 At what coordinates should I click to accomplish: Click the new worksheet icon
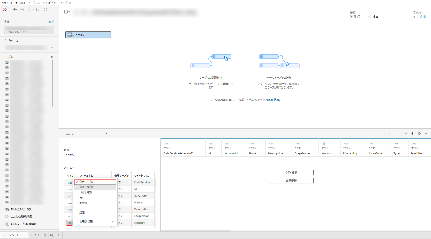[45, 235]
